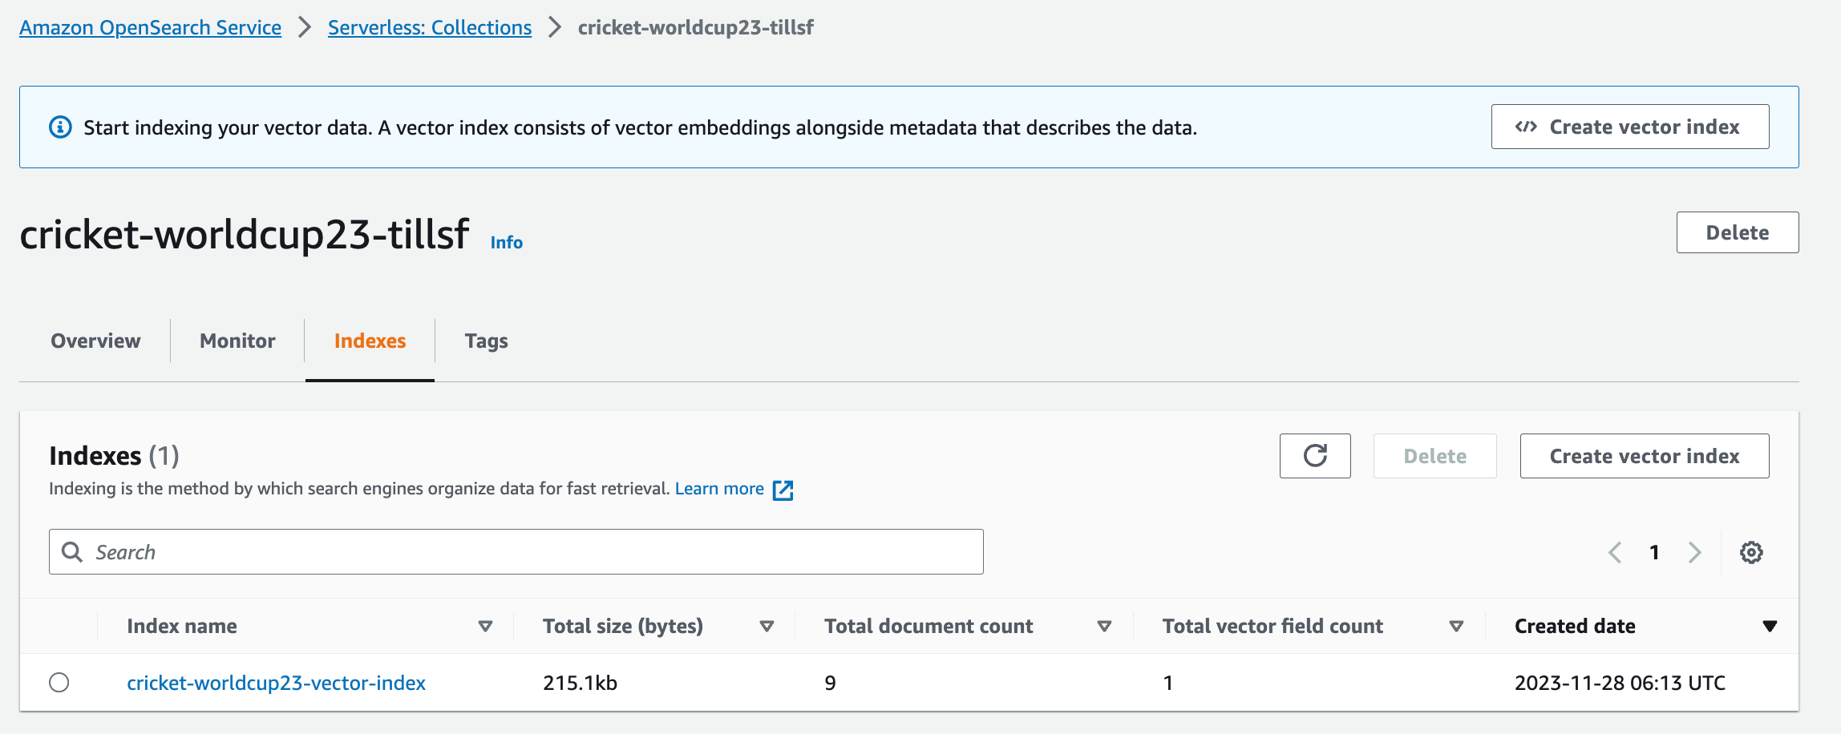Click the 2023-11-28 06:13 UTC date cell
Image resolution: width=1841 pixels, height=734 pixels.
1620,683
